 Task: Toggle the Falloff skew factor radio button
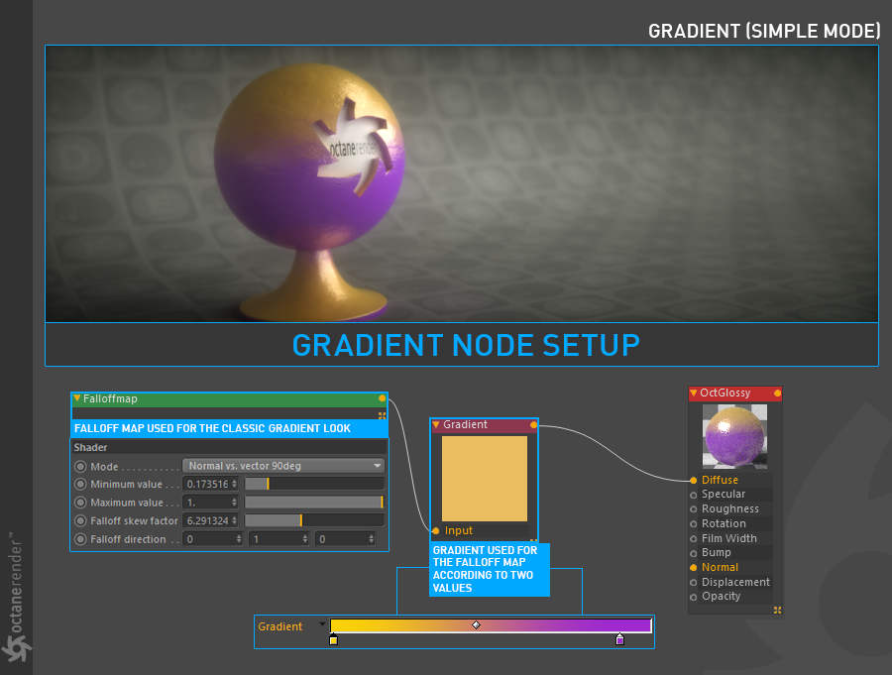(x=81, y=520)
